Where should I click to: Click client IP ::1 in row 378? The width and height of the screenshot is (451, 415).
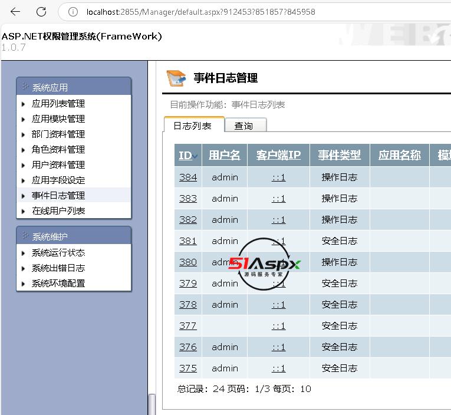click(x=278, y=305)
